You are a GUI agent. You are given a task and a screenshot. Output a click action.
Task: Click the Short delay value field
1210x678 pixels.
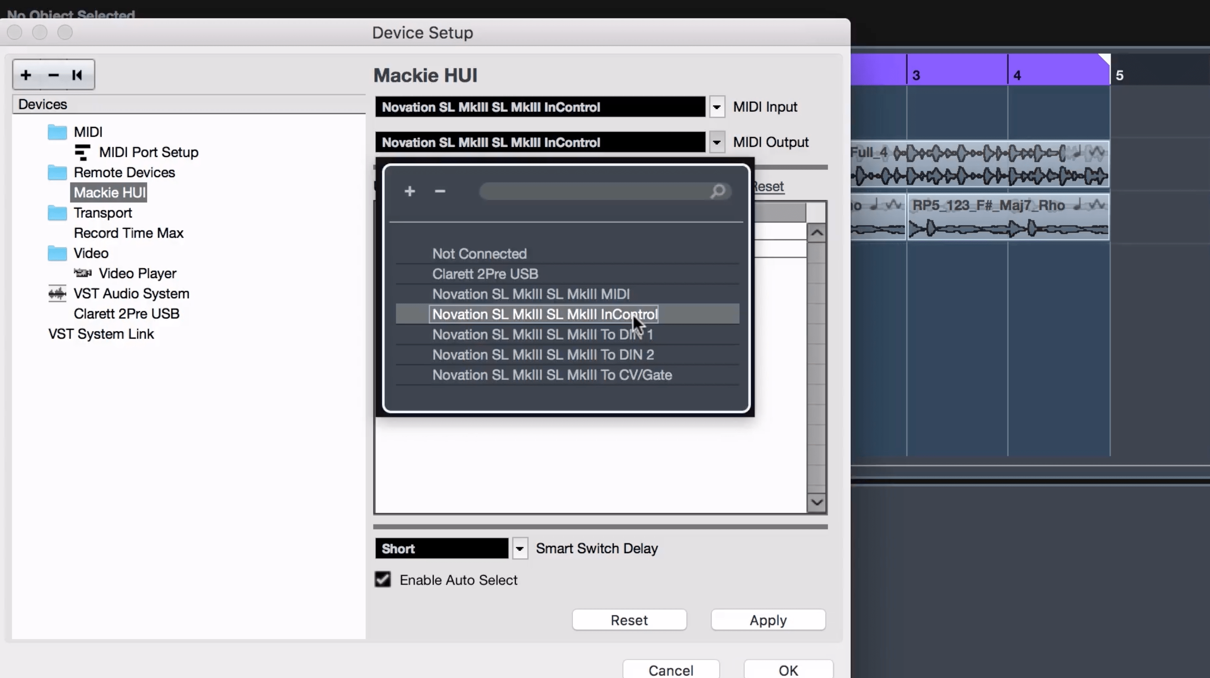click(442, 548)
